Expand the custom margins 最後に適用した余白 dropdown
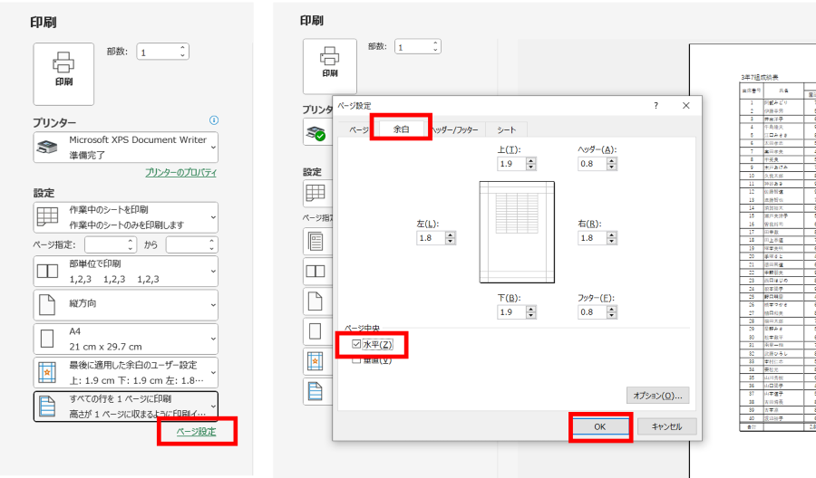 (x=125, y=372)
